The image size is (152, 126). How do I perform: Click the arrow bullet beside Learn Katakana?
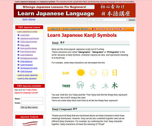[19, 55]
